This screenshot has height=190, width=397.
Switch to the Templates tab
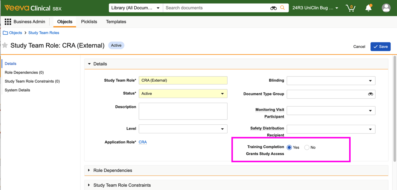(x=116, y=22)
